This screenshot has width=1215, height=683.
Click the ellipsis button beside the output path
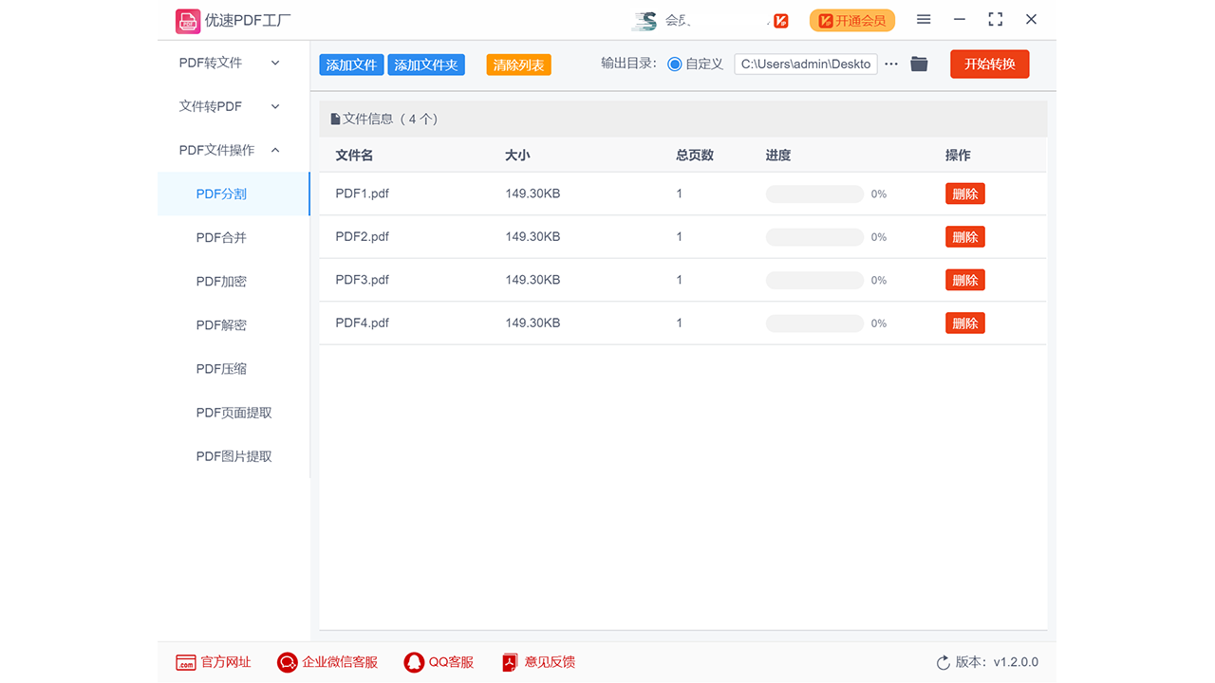click(x=890, y=64)
